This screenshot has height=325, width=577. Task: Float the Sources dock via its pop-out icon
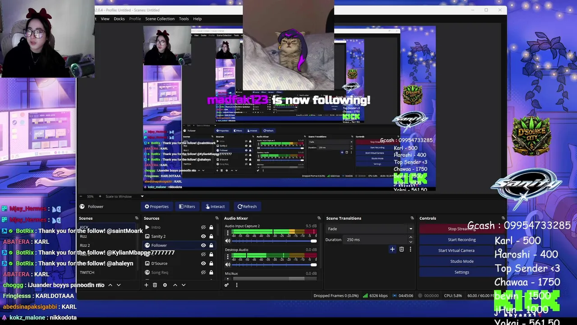pos(216,218)
